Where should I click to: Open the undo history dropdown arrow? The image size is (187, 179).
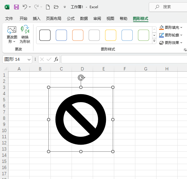pyautogui.click(x=30, y=7)
